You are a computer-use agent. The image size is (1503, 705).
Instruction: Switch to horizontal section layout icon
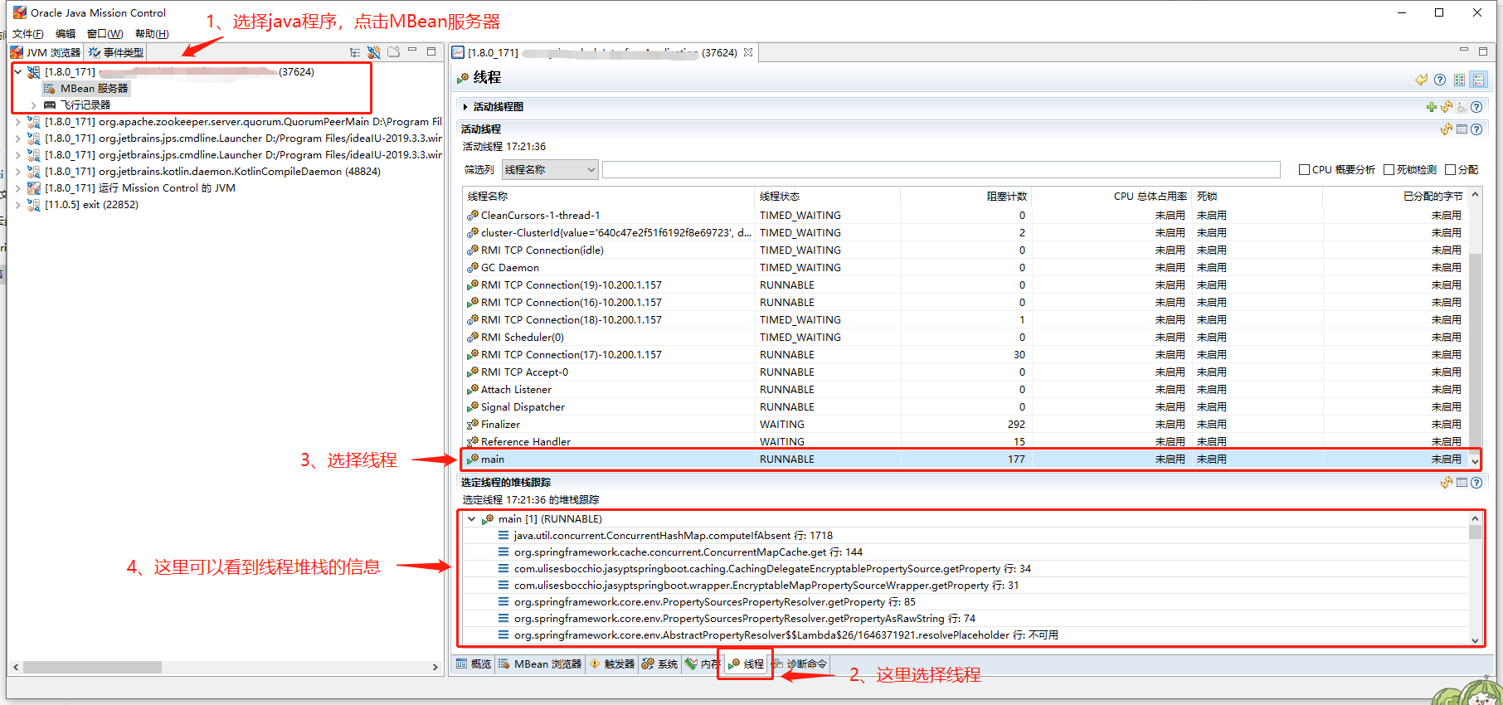coord(1459,80)
